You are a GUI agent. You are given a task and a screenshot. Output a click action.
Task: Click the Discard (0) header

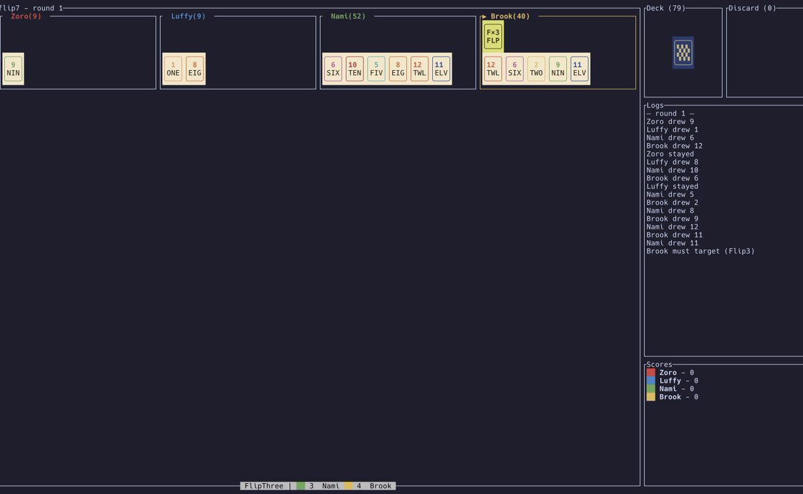pos(752,8)
